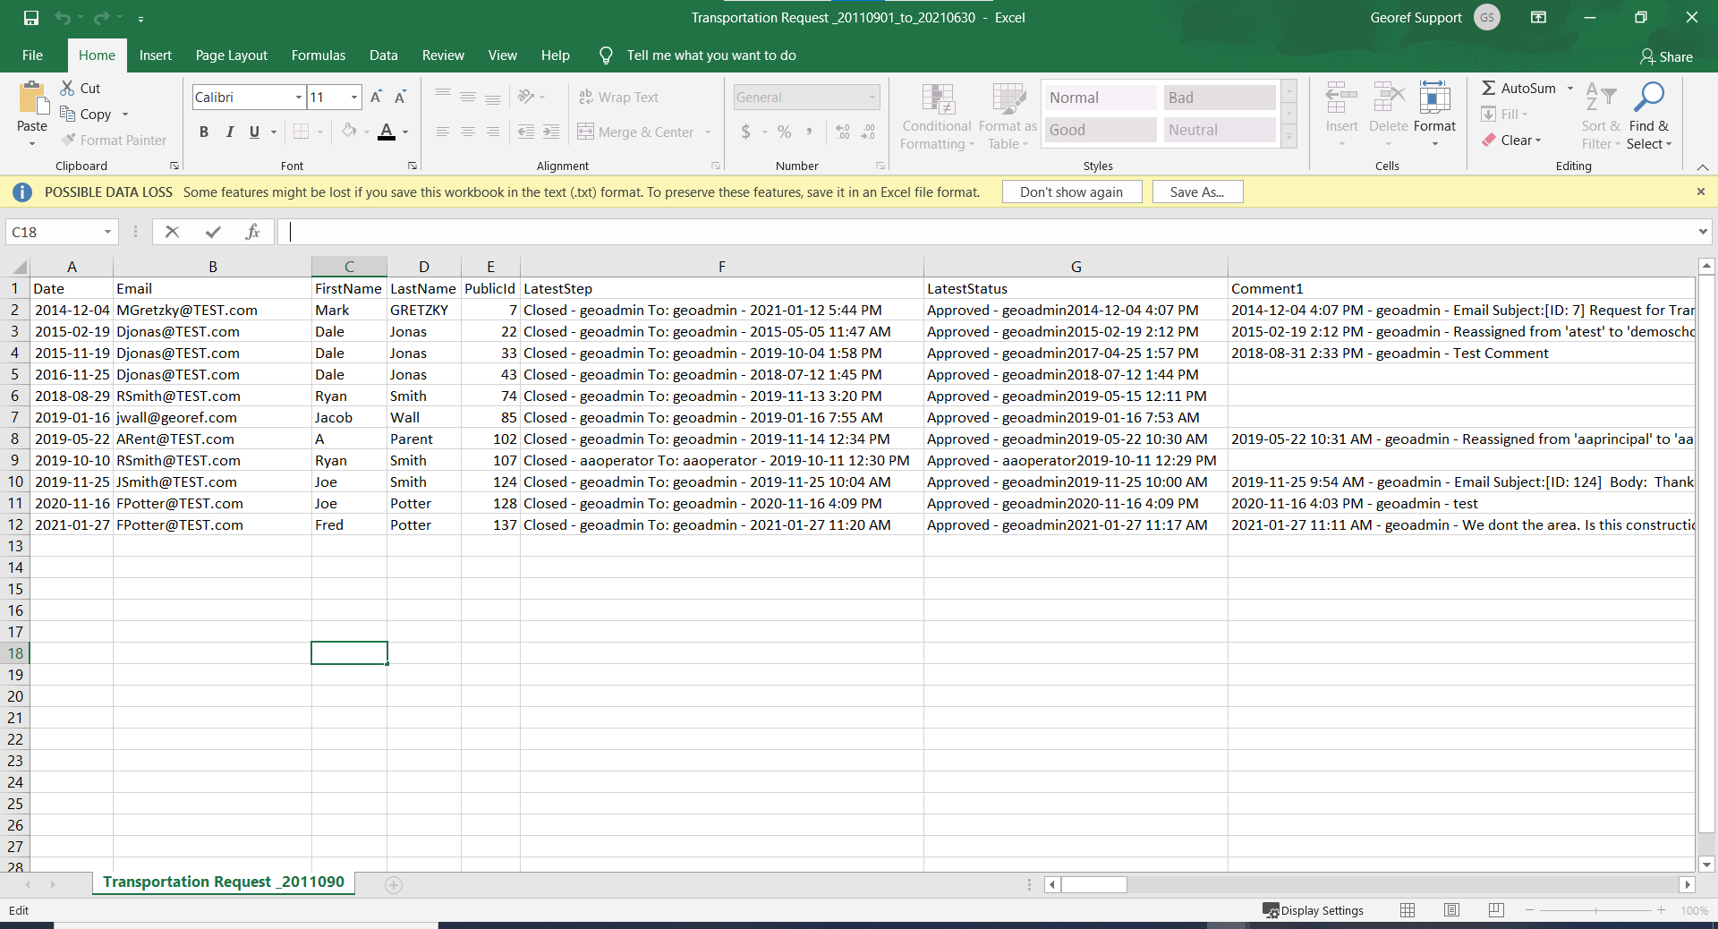Screen dimensions: 1718x929
Task: Select the Good cell style
Action: click(x=1099, y=129)
